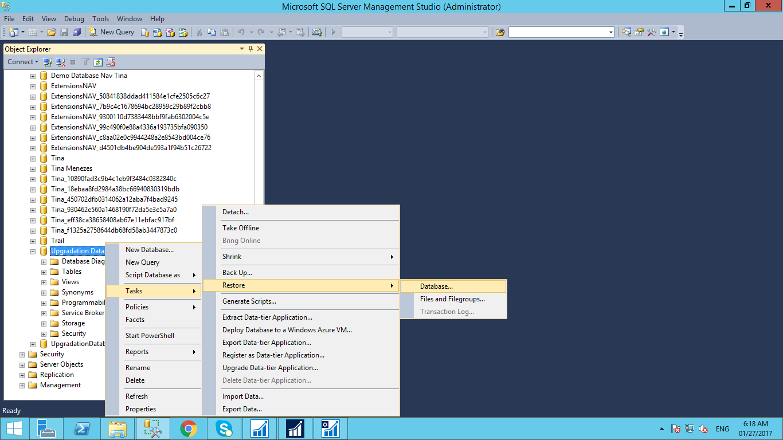Click the delete script icon in Object Explorer toolbar
783x440 pixels.
[111, 62]
